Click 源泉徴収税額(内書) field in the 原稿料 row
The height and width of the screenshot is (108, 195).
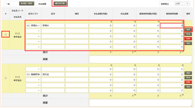point(148,26)
